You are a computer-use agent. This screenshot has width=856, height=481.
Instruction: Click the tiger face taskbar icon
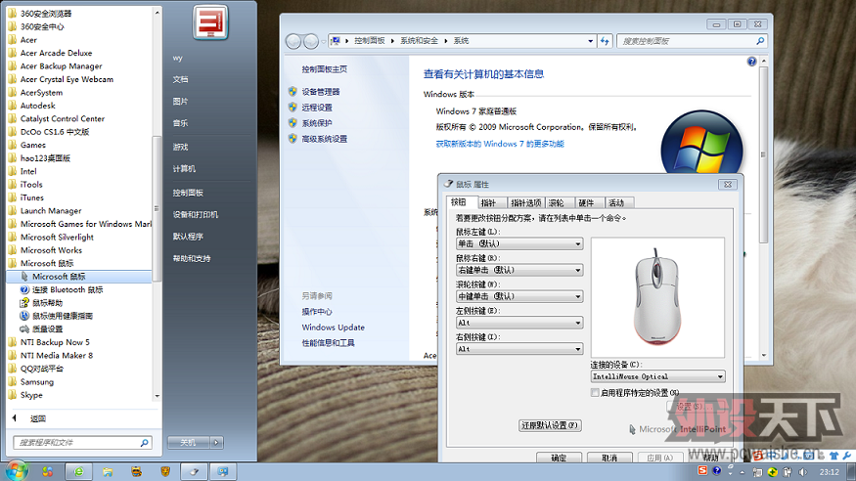coord(137,472)
